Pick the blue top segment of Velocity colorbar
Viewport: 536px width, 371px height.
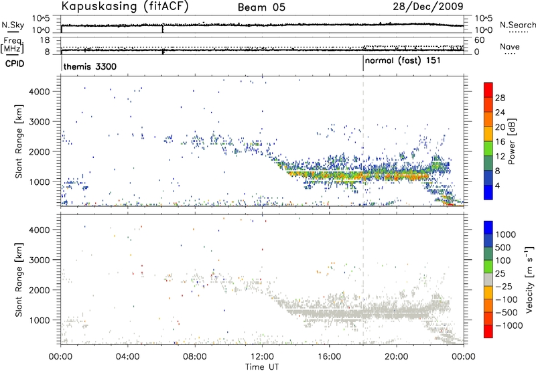pyautogui.click(x=488, y=228)
